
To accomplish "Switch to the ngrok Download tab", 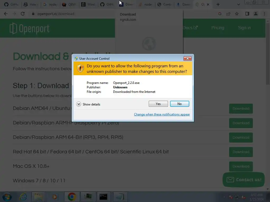I will click(x=127, y=4).
